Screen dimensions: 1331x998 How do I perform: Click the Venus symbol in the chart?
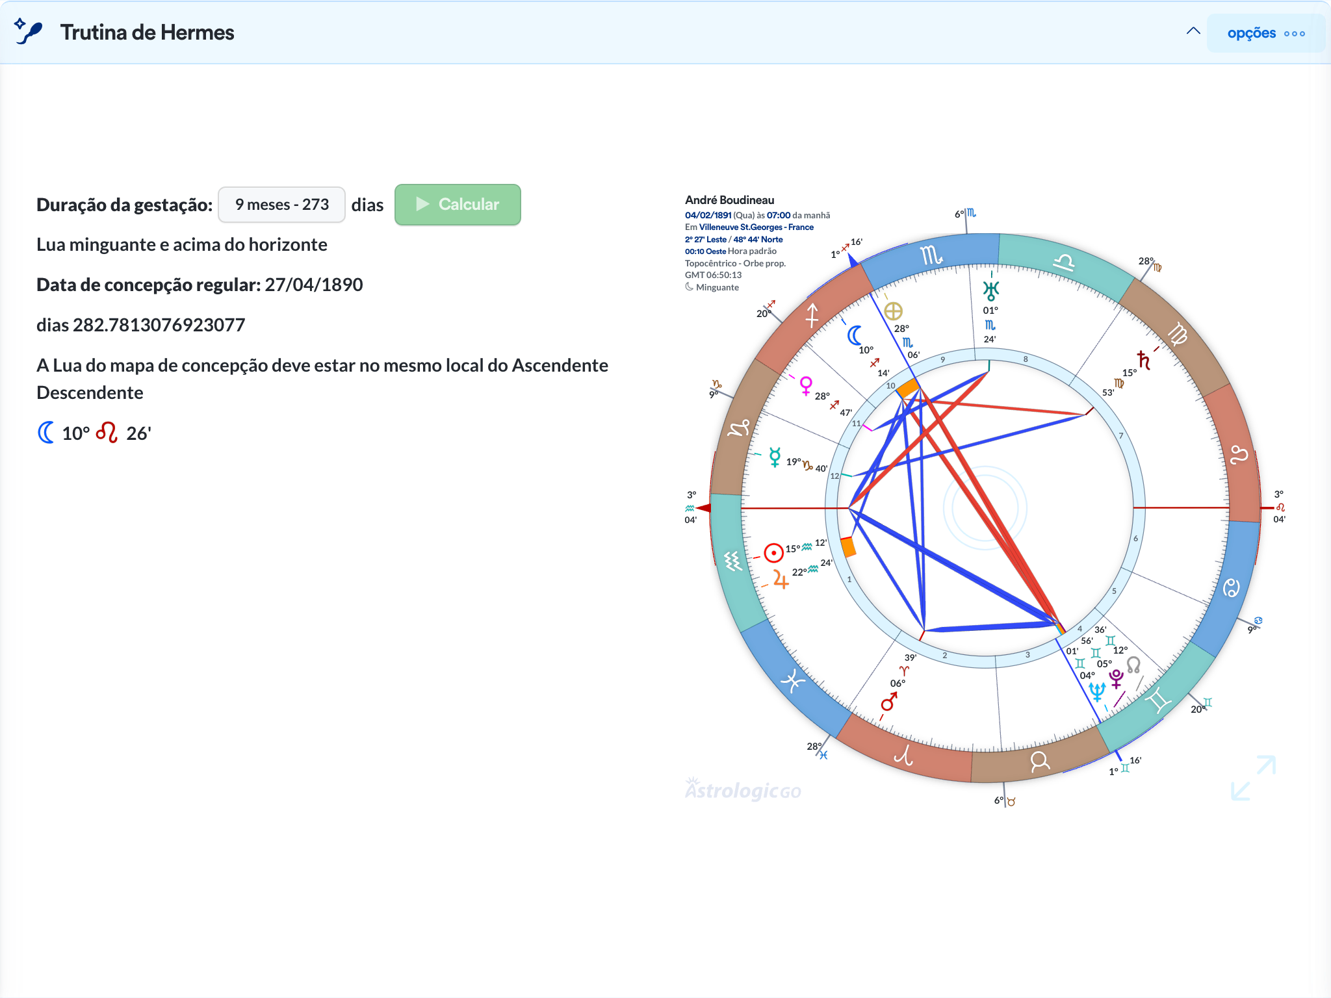(x=806, y=385)
